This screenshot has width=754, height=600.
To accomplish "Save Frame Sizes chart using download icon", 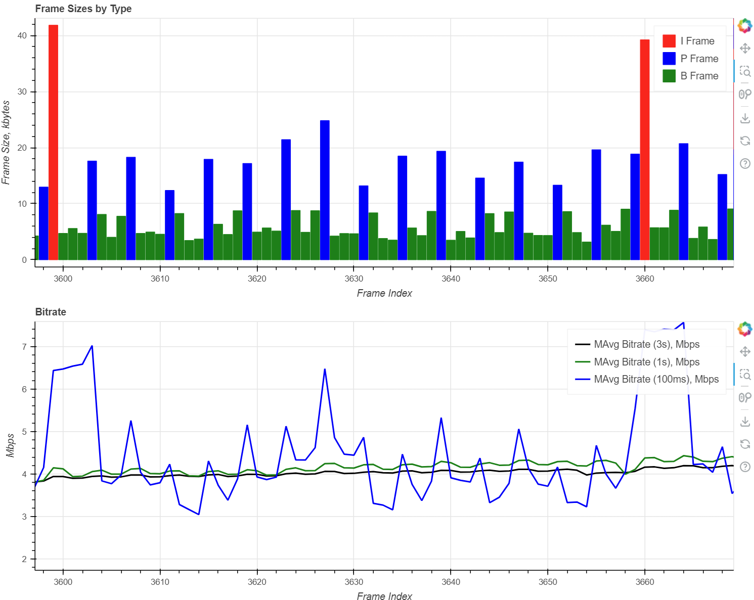I will tap(745, 118).
